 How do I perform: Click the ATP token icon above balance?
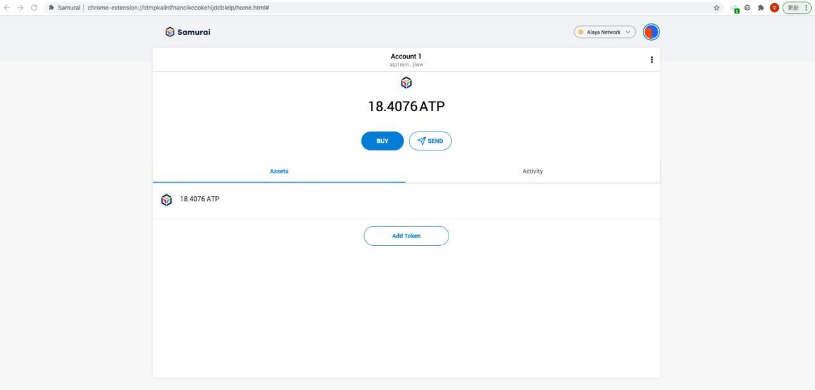click(x=406, y=83)
